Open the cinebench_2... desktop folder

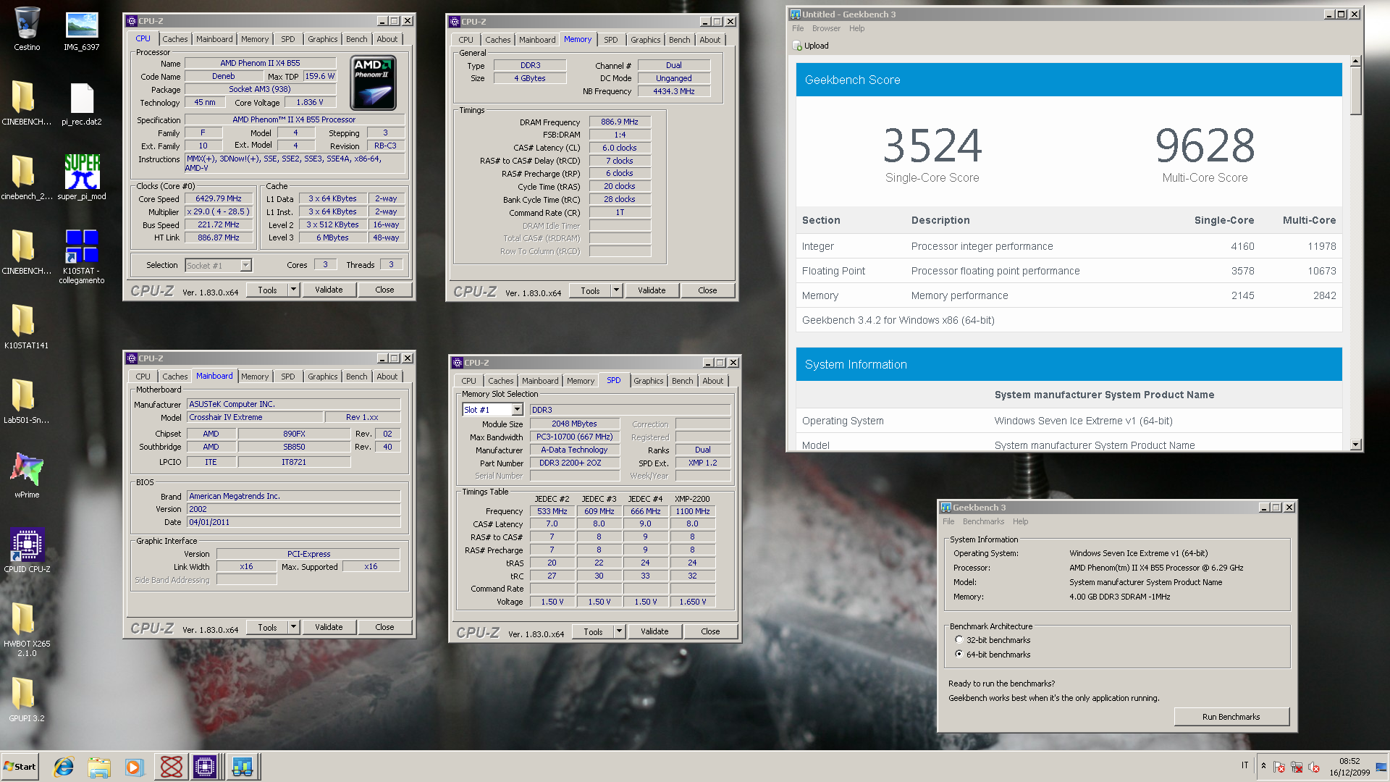pos(26,177)
